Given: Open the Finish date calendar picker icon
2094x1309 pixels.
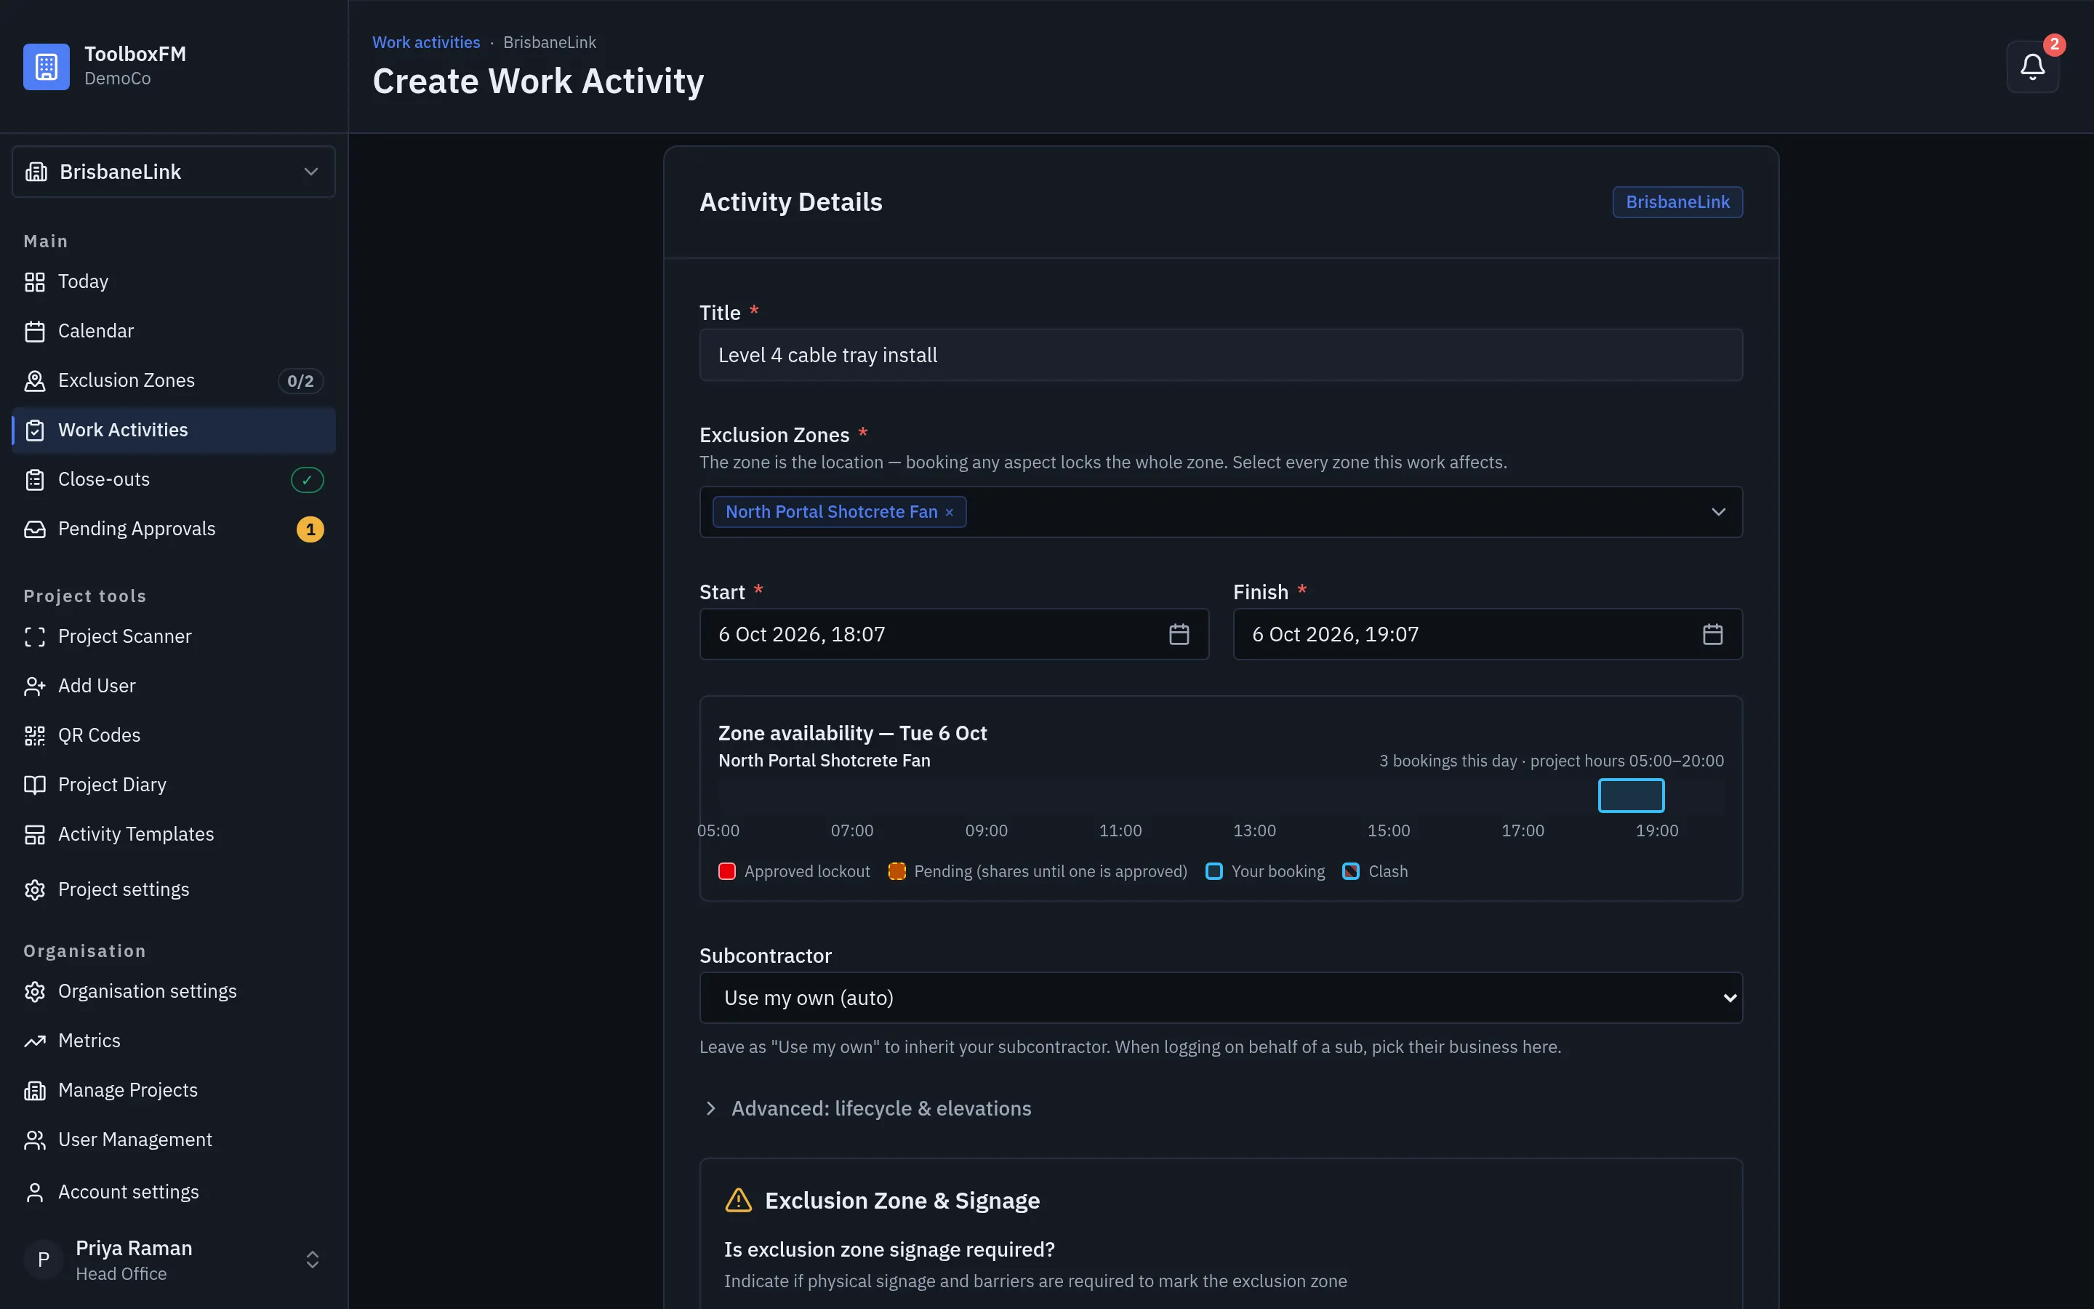Looking at the screenshot, I should [1712, 635].
